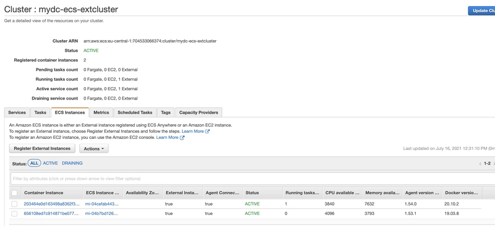Click agent version 1.54.0
Image resolution: width=495 pixels, height=226 pixels.
[x=410, y=204]
